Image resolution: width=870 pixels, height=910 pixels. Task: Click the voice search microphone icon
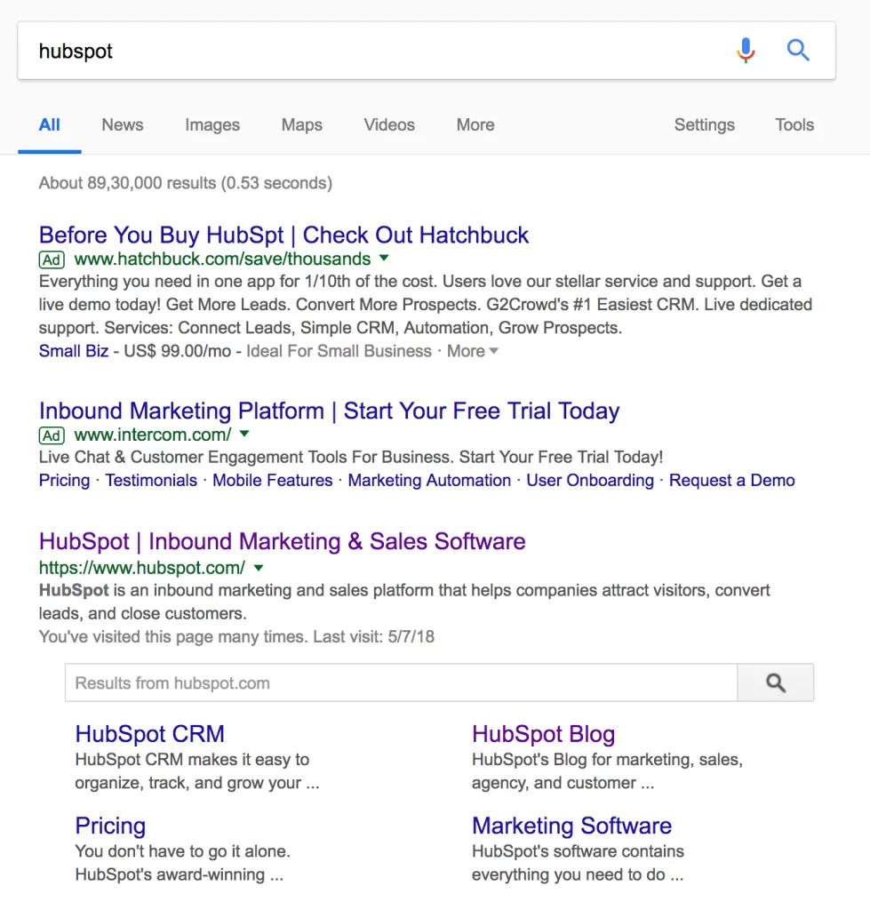(746, 51)
